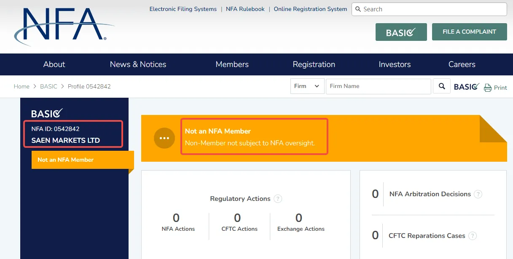Open the Investors menu

[x=395, y=64]
